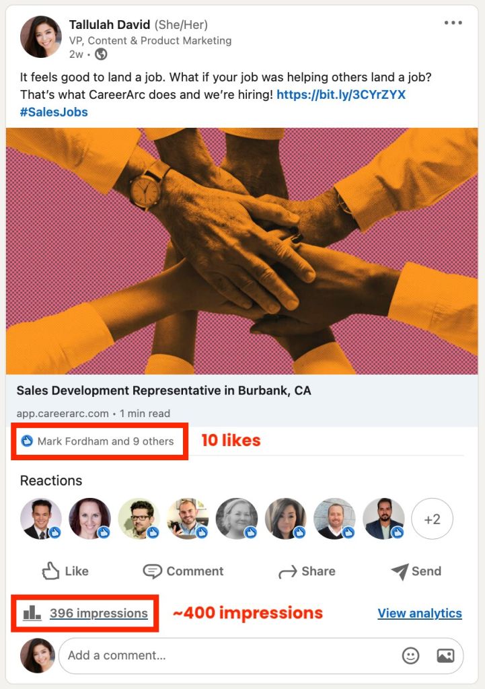The height and width of the screenshot is (689, 485).
Task: Click the blue thumbs-up reaction badge on an avatar
Action: (x=56, y=532)
